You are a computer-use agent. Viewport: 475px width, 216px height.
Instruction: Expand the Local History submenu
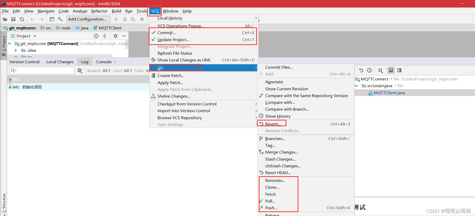tap(204, 18)
